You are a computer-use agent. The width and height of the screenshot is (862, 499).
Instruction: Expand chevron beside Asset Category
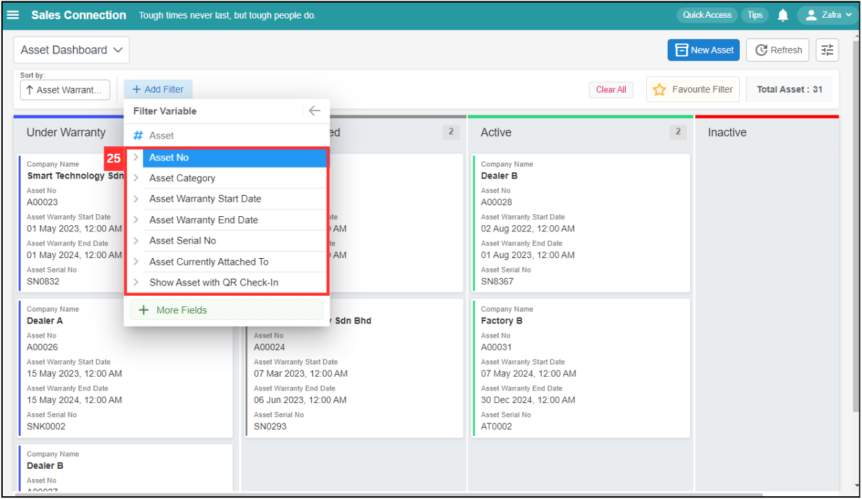coord(135,178)
